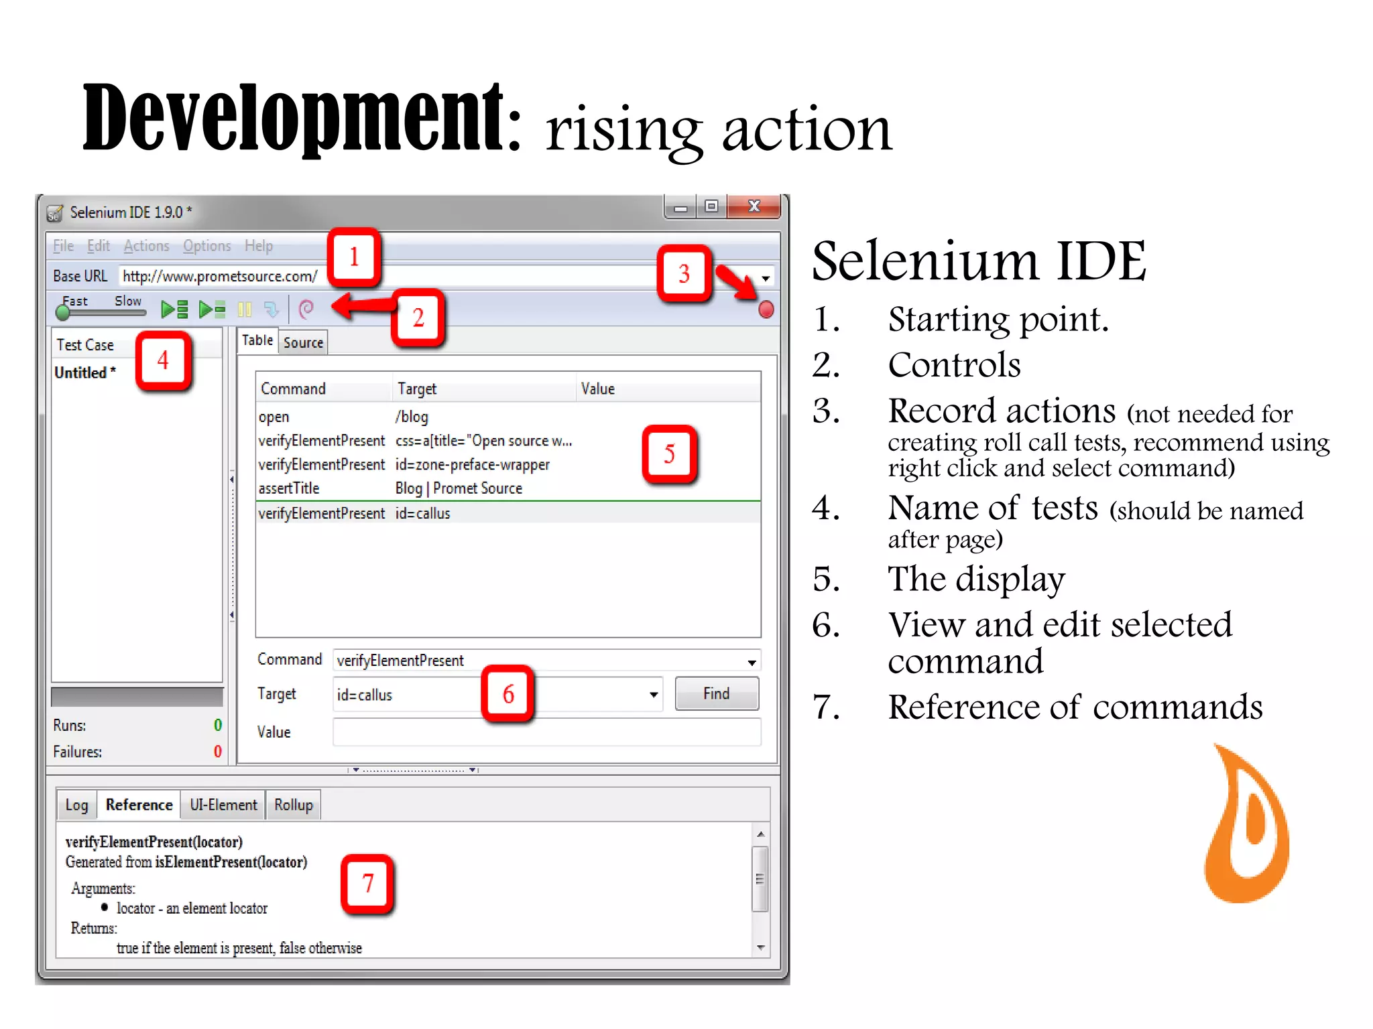Screen dimensions: 1373x1029
Task: Select the css=a[title="Open source w... row
Action: pyautogui.click(x=508, y=441)
